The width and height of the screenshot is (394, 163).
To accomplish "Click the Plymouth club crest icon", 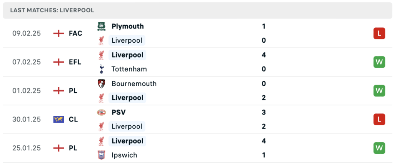I will coord(101,26).
